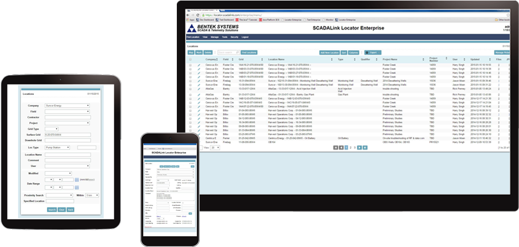
Task: Open the Find Location menu
Action: 193,37
